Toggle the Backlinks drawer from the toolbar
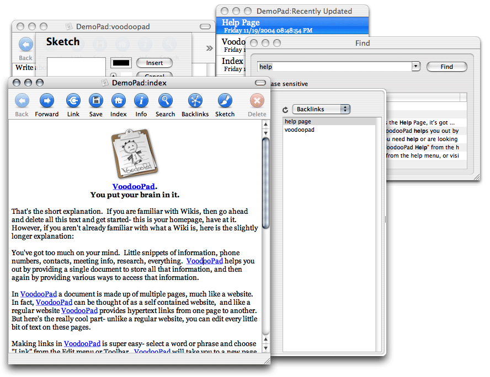The height and width of the screenshot is (377, 490). 195,101
